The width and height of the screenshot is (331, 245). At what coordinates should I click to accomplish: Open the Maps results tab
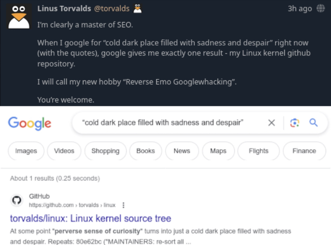click(x=218, y=151)
